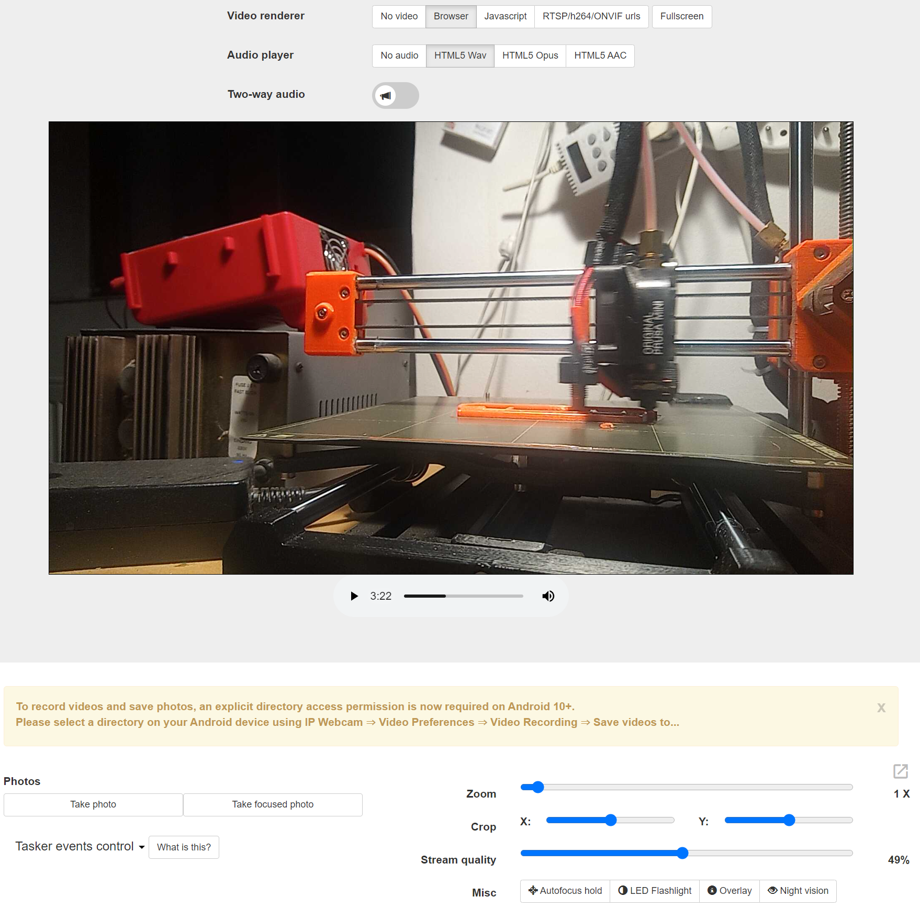Show RTSP/h264/ONVIF urls
920x908 pixels.
point(591,16)
